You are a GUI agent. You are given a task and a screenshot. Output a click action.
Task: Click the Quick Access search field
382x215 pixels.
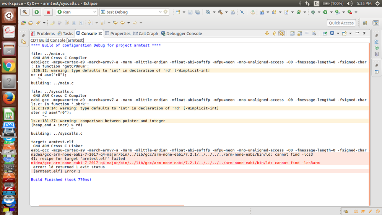341,23
